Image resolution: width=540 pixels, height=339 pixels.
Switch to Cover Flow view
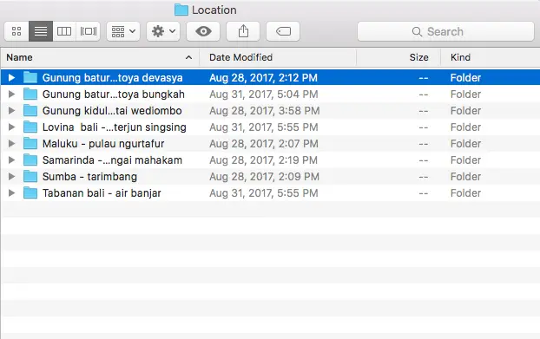point(89,31)
